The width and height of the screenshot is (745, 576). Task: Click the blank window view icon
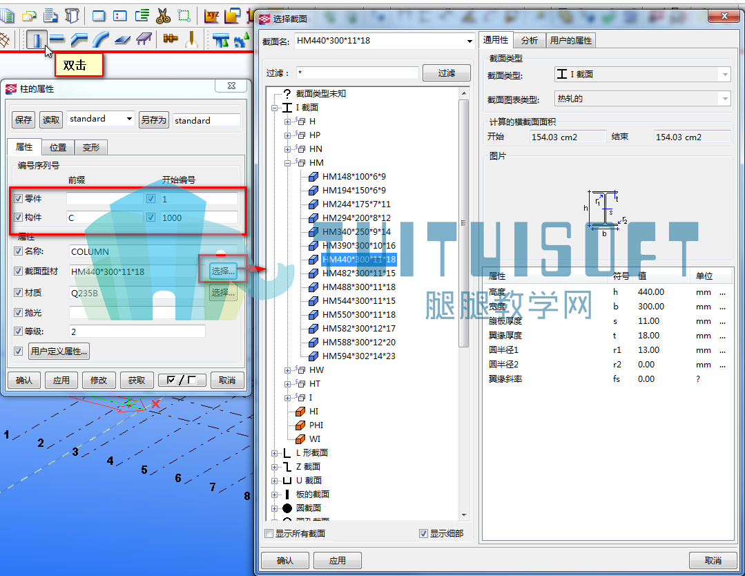pos(99,16)
